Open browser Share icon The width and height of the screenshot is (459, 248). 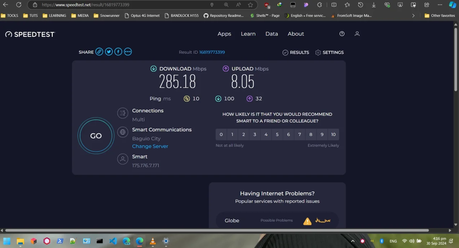[427, 5]
